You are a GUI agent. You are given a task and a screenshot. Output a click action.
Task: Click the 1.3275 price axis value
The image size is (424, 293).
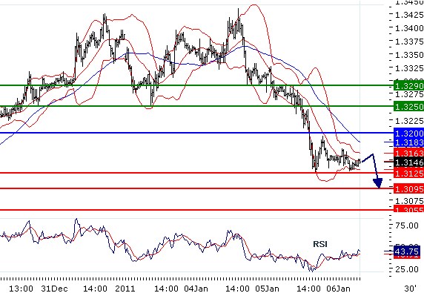409,94
